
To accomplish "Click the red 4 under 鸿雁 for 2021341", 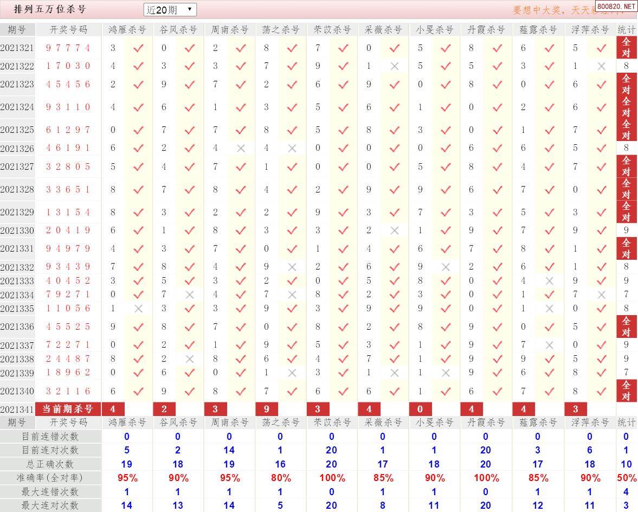I will [x=113, y=408].
